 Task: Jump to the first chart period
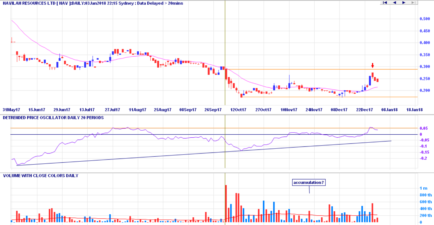point(385,3)
